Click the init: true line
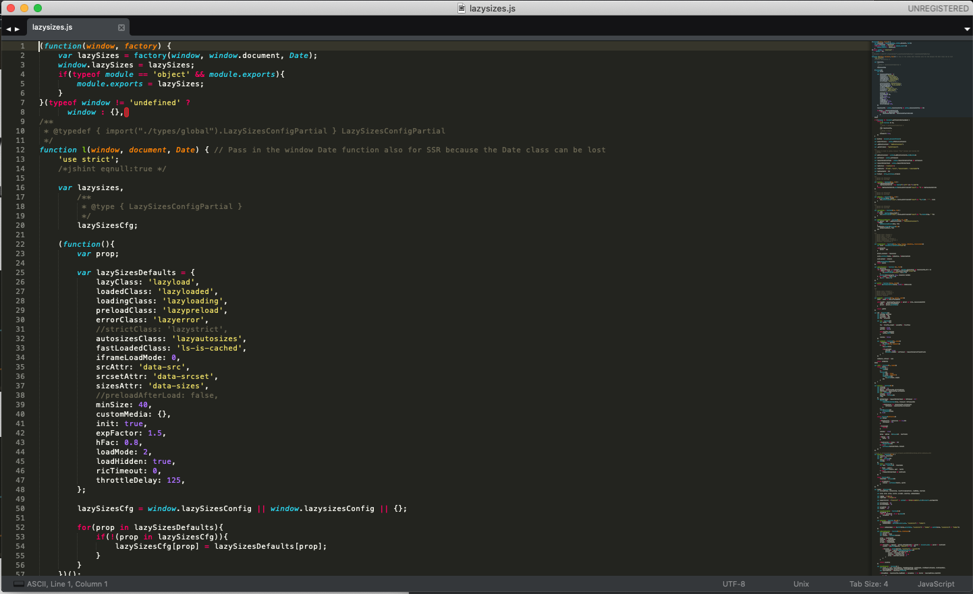The image size is (973, 594). pyautogui.click(x=121, y=423)
